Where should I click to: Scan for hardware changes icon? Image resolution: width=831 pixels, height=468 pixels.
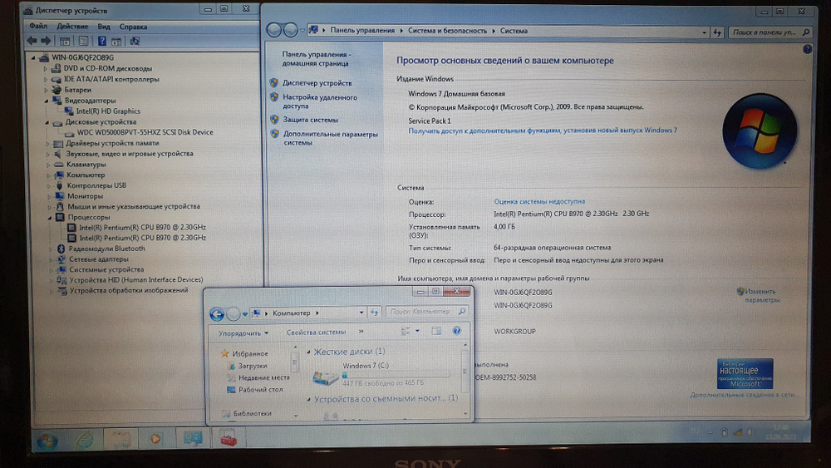coord(135,41)
